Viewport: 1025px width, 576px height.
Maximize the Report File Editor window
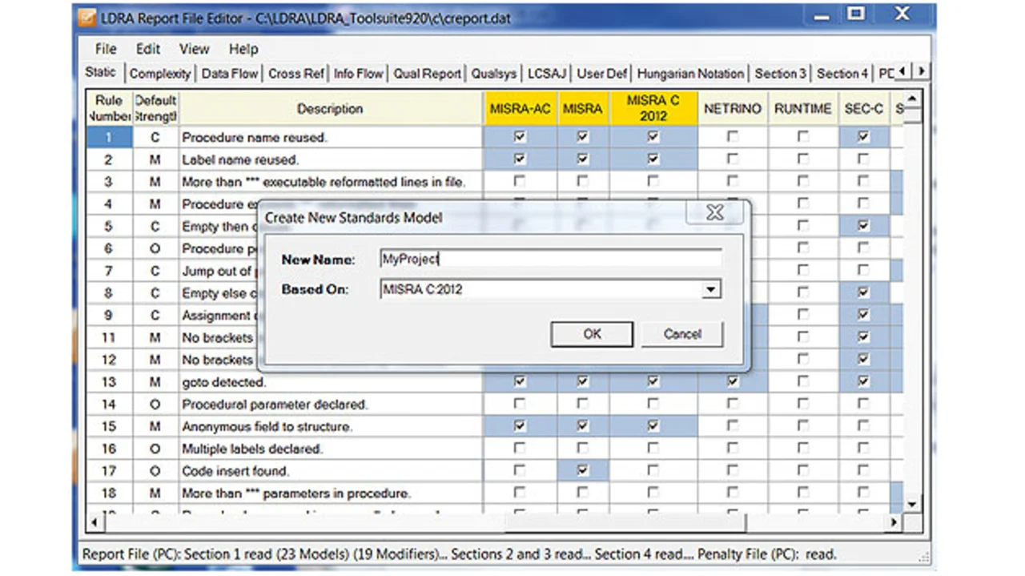click(857, 14)
